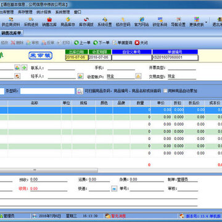Click the 交易类型 field showing 现金
The width and height of the screenshot is (222, 222).
[182, 76]
